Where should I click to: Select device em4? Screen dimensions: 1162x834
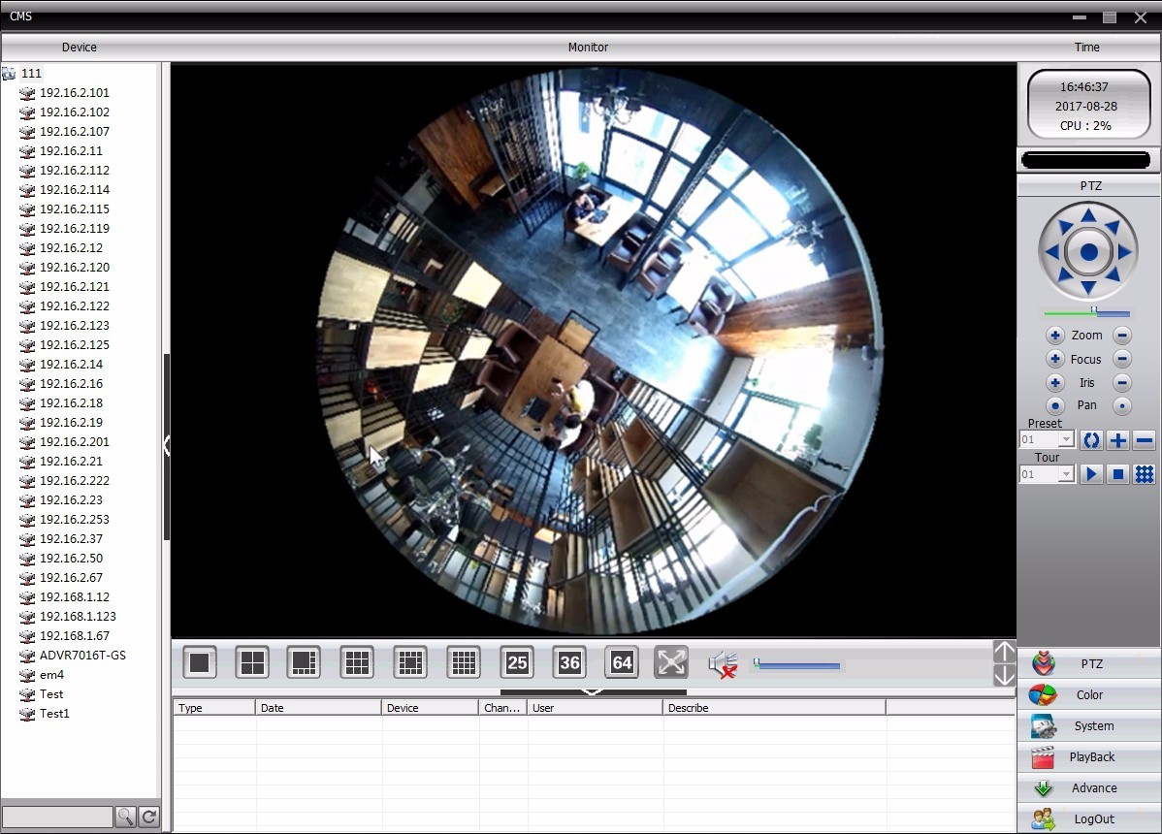point(51,675)
